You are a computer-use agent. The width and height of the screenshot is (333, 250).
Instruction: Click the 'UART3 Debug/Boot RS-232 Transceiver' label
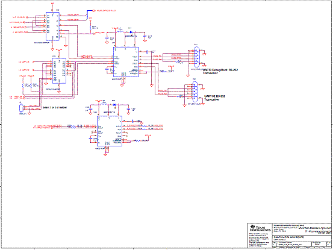[220, 71]
